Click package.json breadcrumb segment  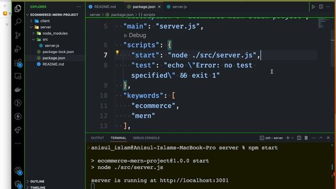point(122,15)
